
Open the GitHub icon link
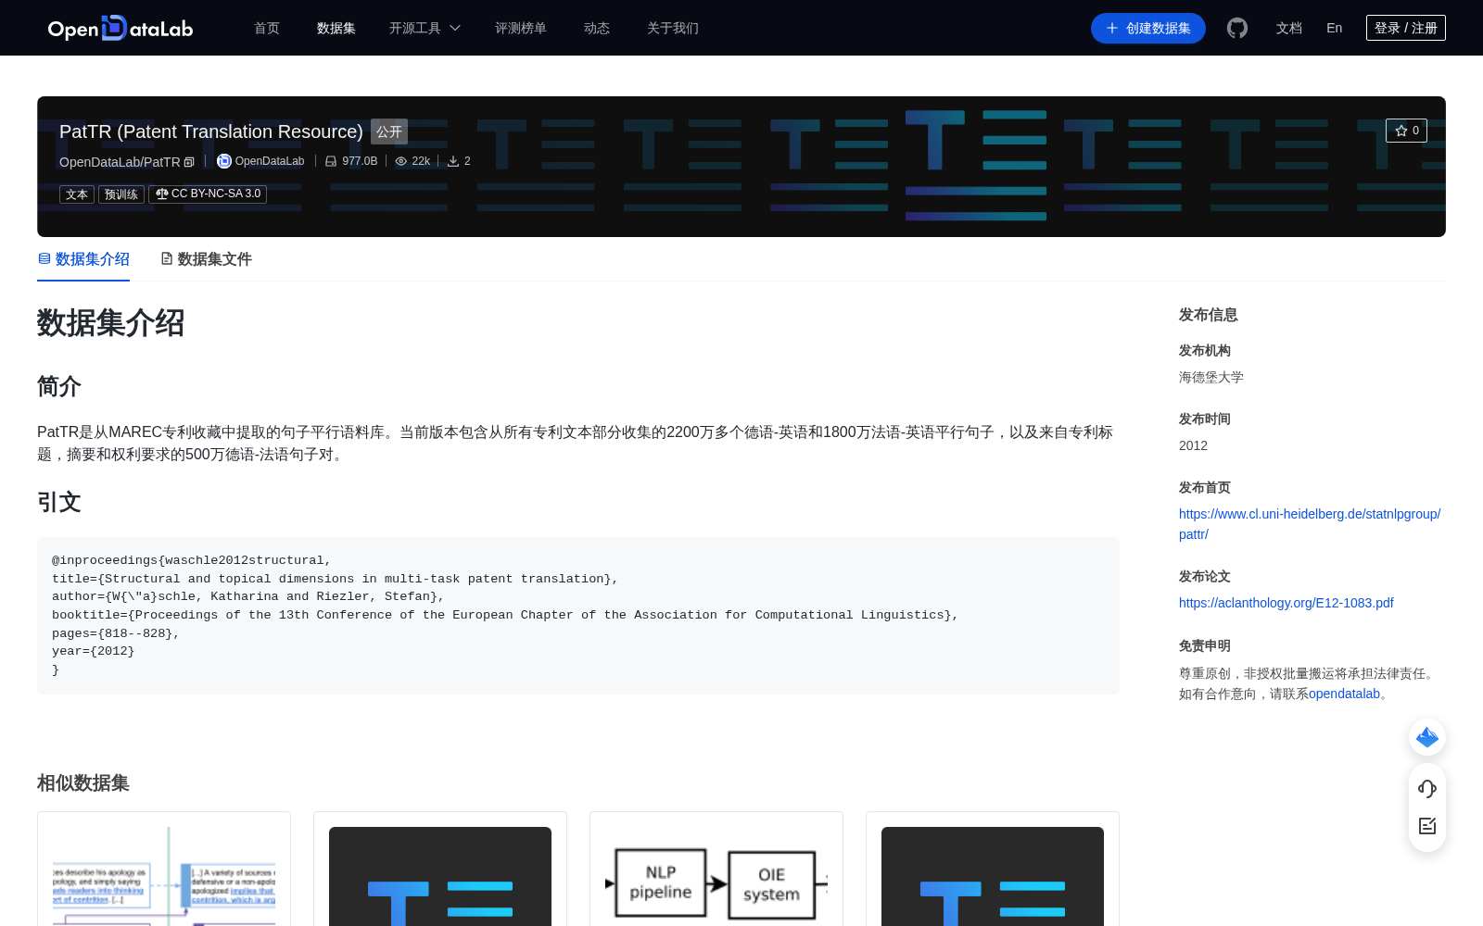1237,28
